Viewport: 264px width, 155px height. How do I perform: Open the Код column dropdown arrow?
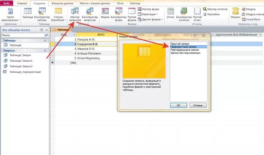74,35
